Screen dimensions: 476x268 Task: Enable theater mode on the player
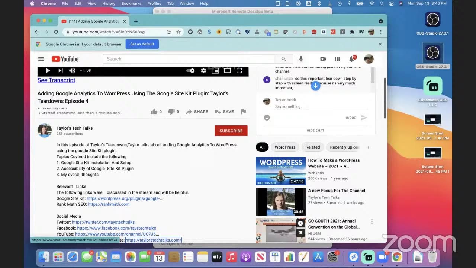tap(227, 71)
